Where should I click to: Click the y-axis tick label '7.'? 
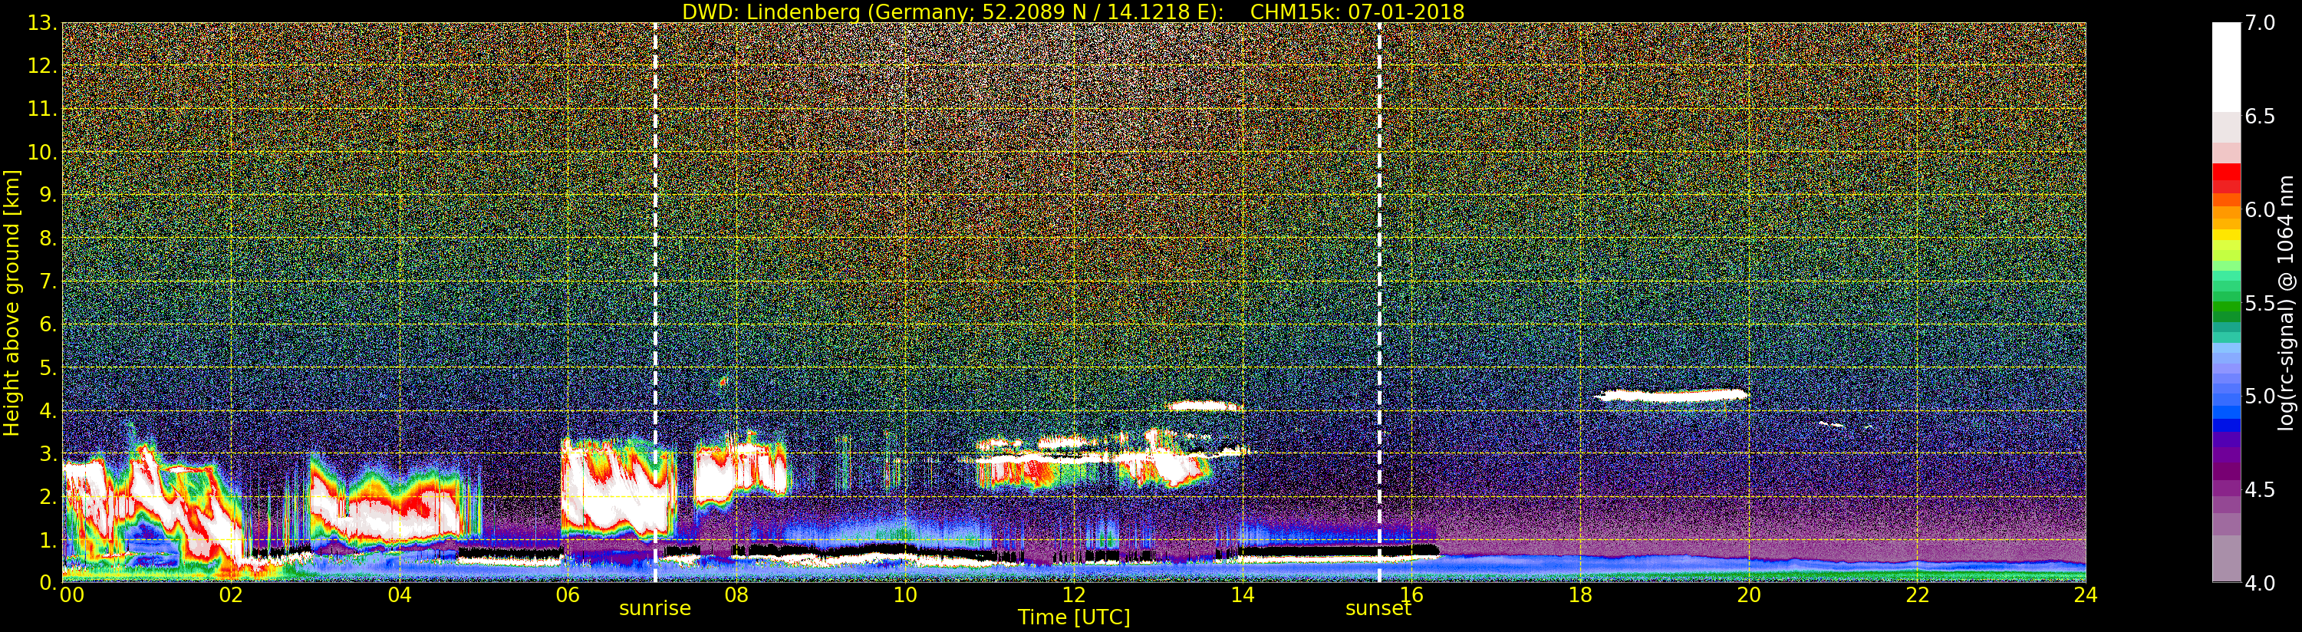tap(48, 281)
